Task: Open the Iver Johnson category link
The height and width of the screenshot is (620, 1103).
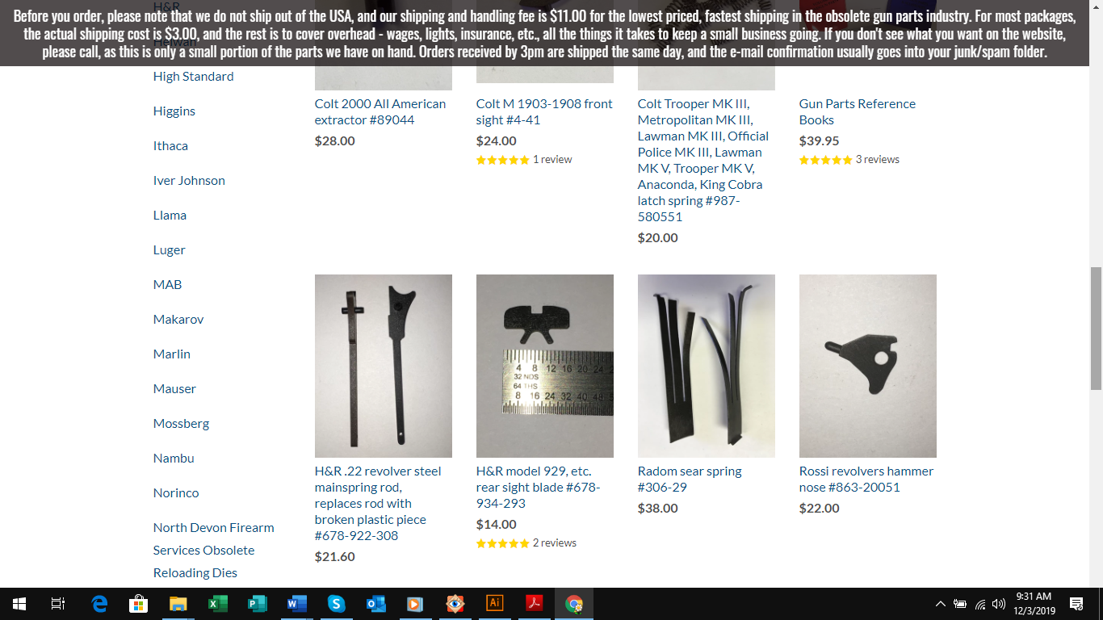Action: point(189,180)
